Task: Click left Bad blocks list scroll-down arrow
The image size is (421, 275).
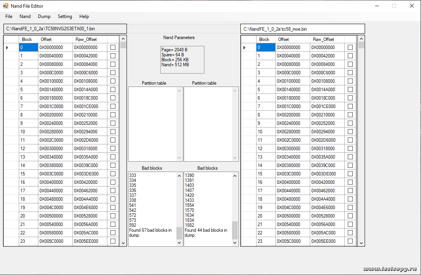Action: pos(179,243)
